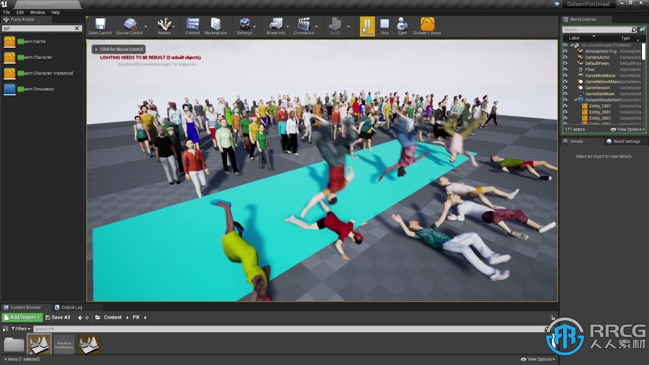
Task: Open the Edit menu
Action: [20, 12]
